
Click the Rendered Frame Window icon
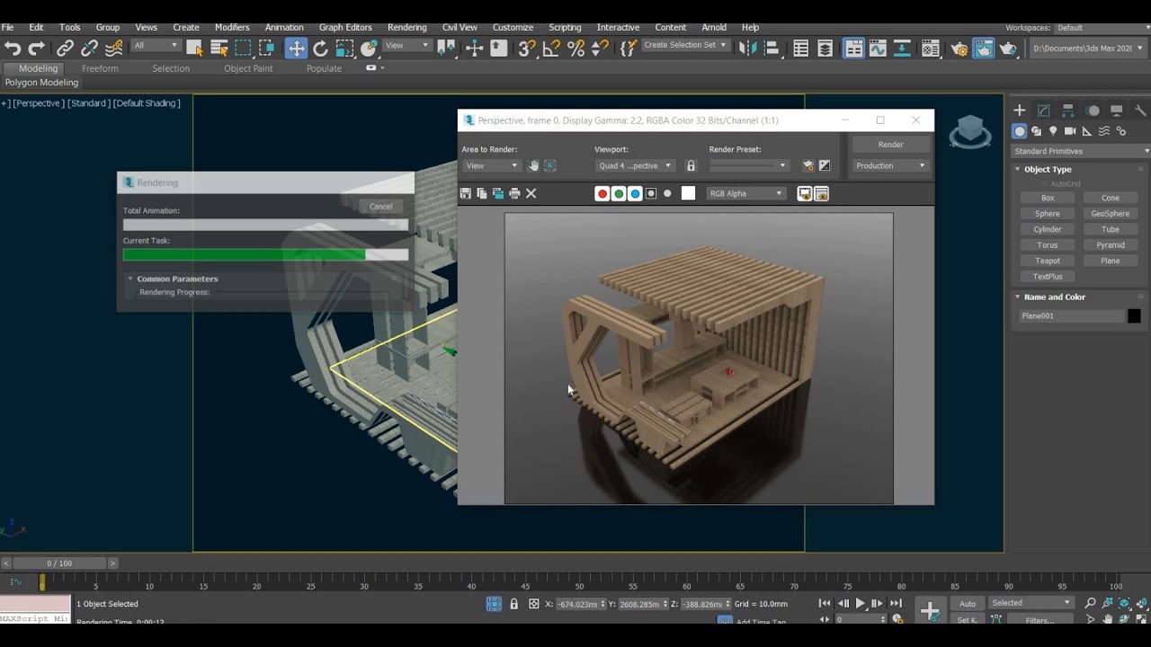point(984,49)
